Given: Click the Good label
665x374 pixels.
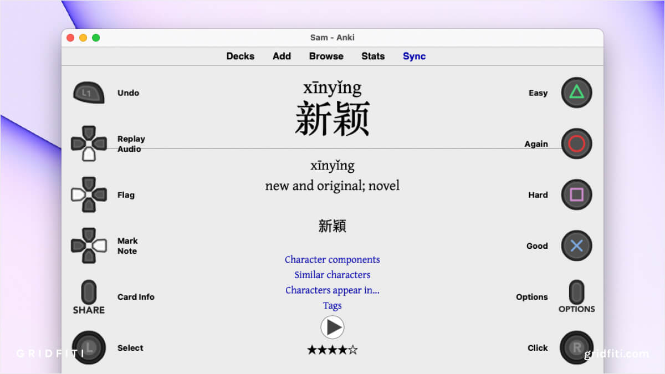Looking at the screenshot, I should click(537, 245).
